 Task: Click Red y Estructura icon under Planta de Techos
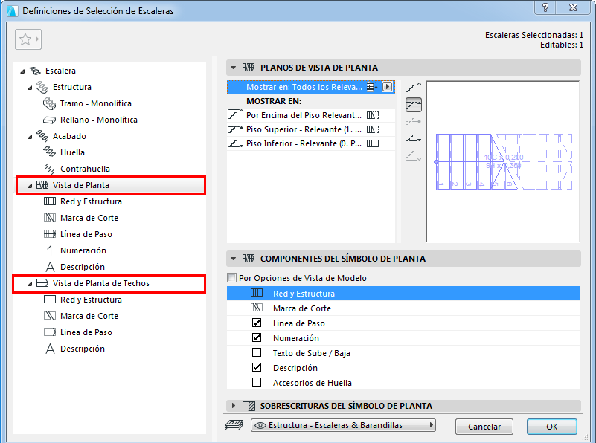49,300
